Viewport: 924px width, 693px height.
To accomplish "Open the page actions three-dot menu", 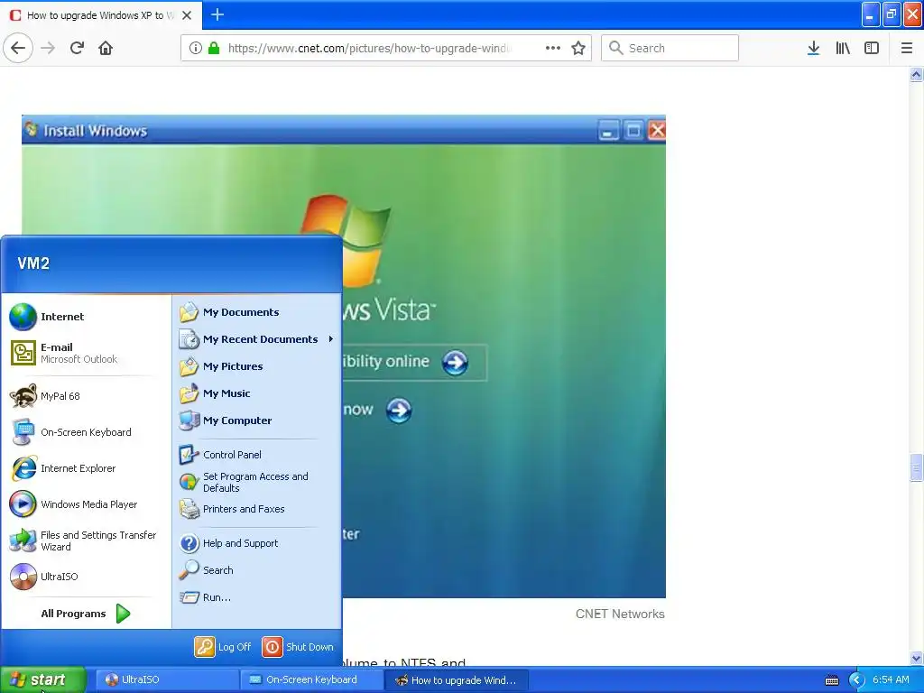I will 553,48.
